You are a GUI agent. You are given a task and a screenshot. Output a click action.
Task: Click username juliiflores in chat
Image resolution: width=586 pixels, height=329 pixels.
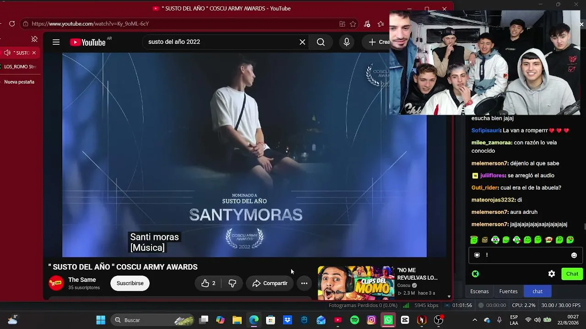point(493,175)
